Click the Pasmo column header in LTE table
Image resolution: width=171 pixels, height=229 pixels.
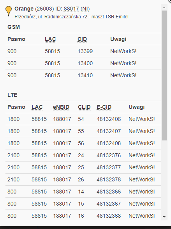[16, 107]
